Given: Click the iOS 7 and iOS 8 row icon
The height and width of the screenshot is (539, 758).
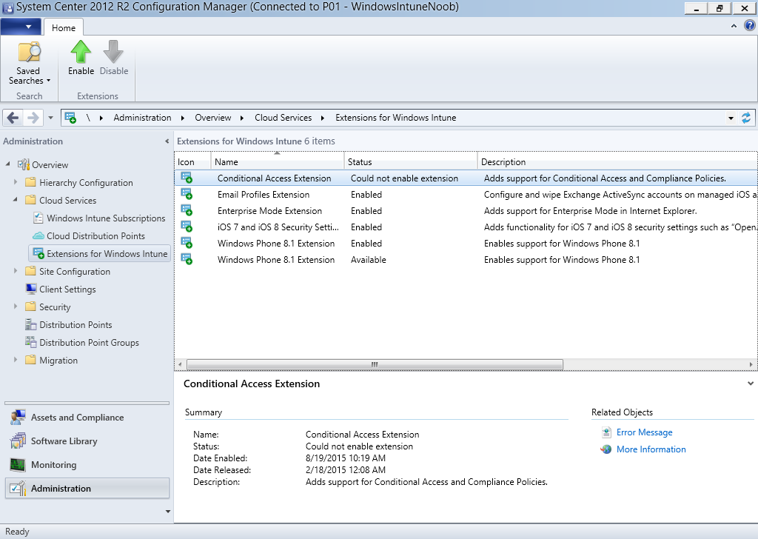Looking at the screenshot, I should (187, 227).
